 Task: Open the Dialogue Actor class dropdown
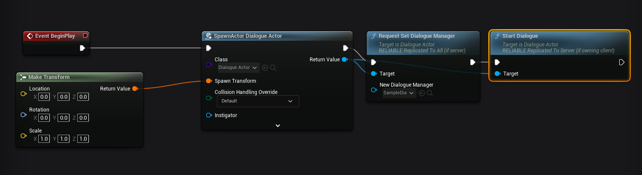click(x=238, y=68)
